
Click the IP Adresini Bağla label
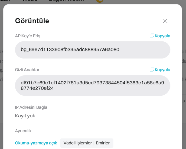pos(31,107)
